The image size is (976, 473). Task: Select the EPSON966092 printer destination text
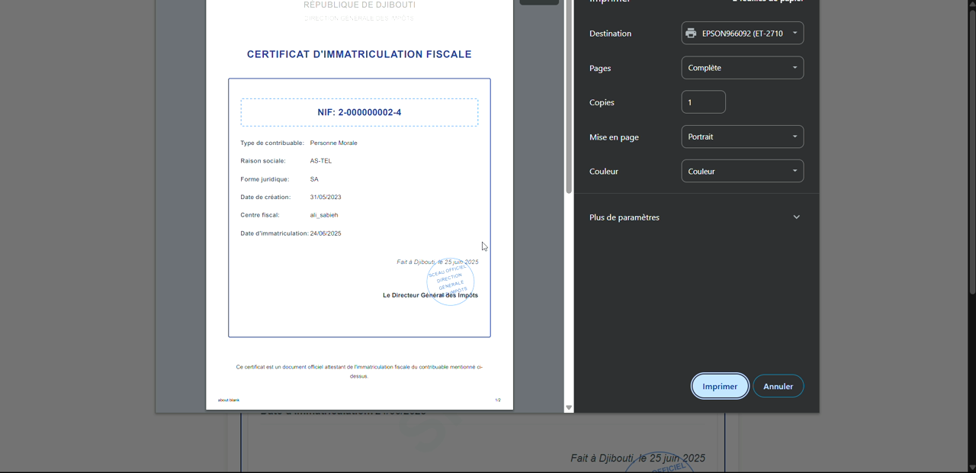(x=742, y=34)
